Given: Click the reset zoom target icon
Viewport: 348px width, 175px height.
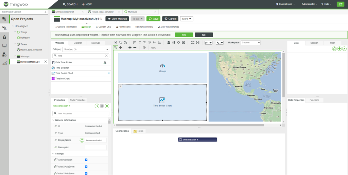Looking at the screenshot, I should pyautogui.click(x=144, y=47).
